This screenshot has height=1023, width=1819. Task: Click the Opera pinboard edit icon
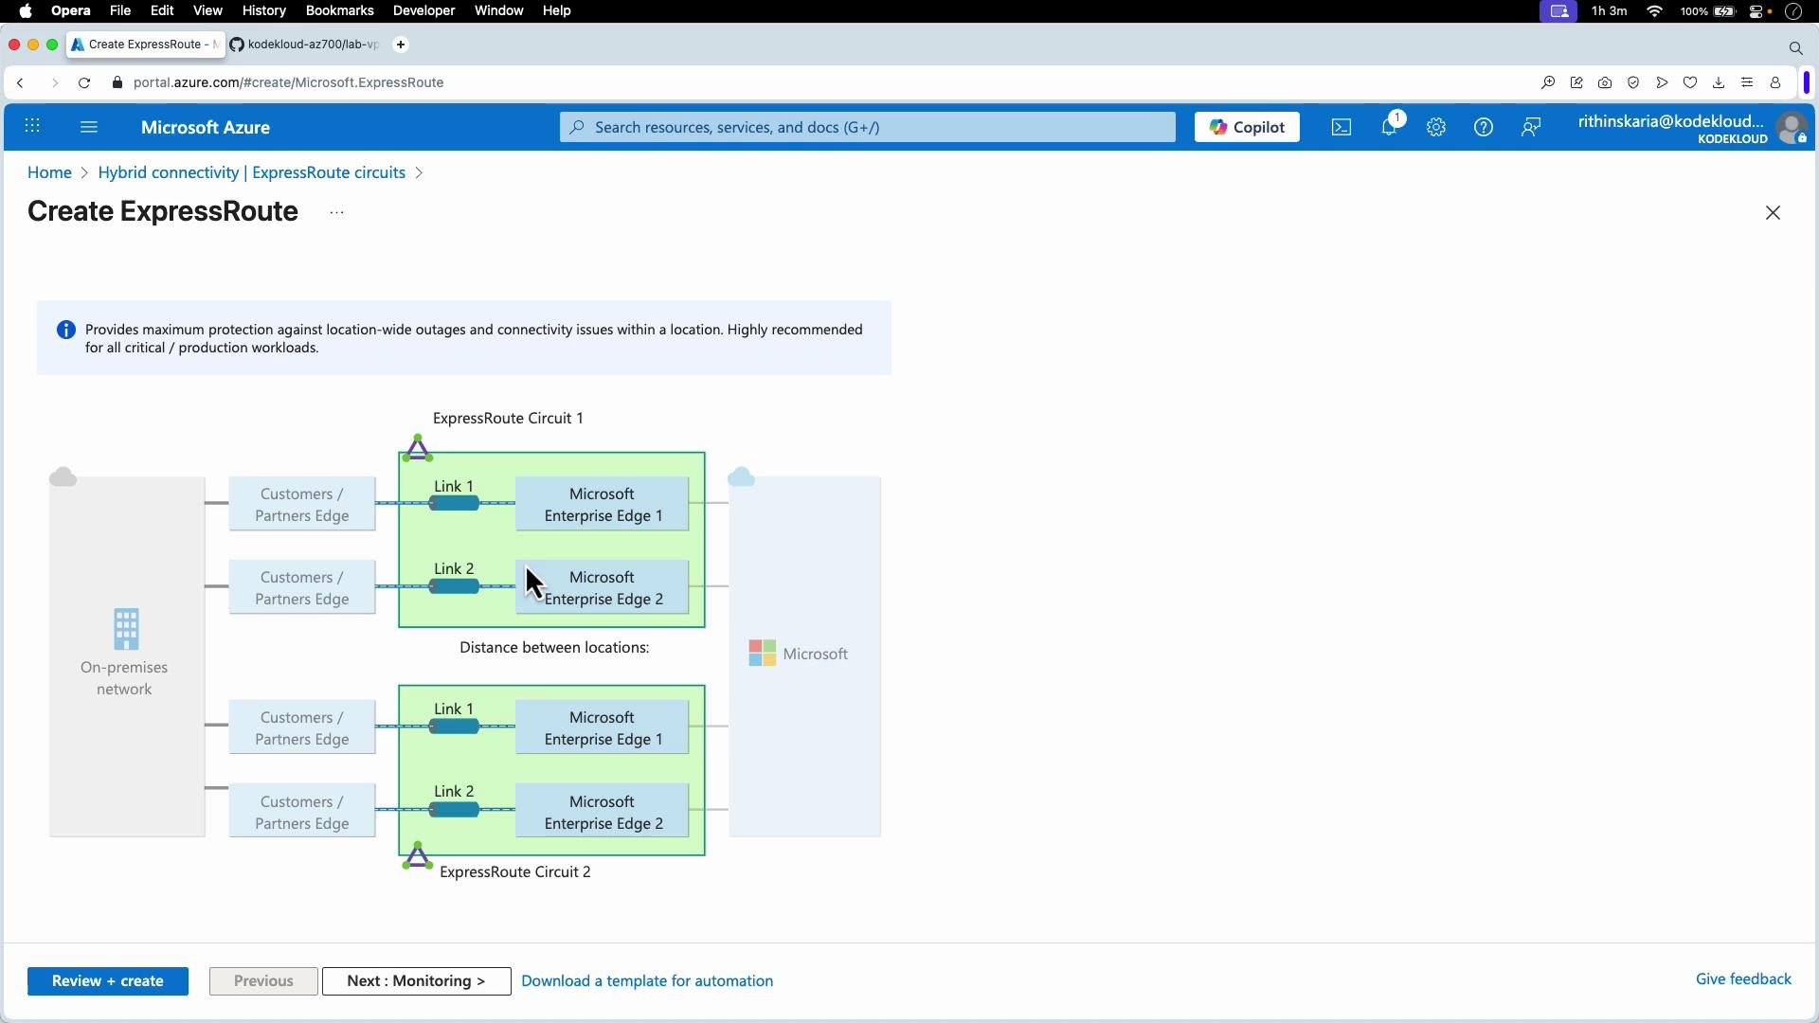[1576, 83]
